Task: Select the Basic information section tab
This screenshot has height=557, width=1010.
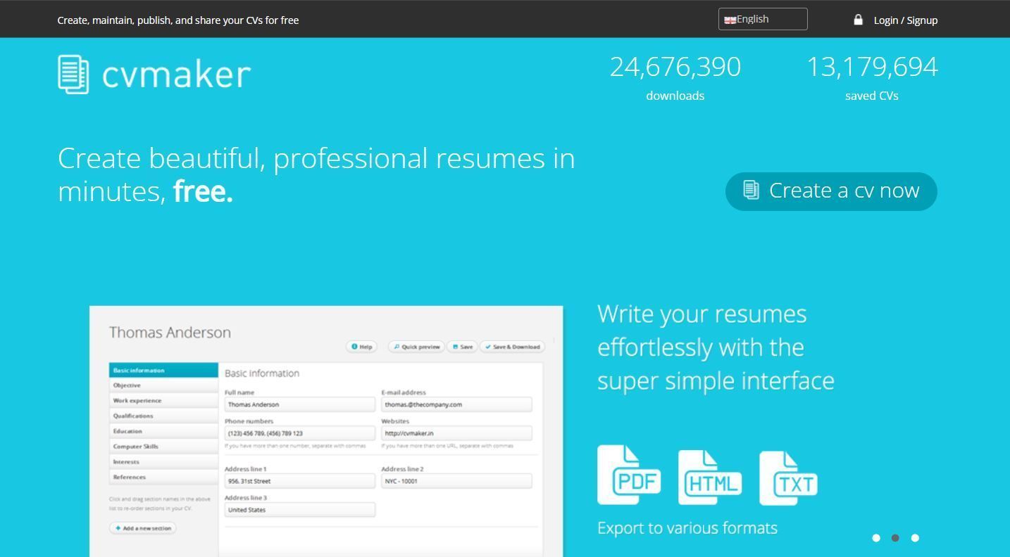Action: click(x=163, y=370)
